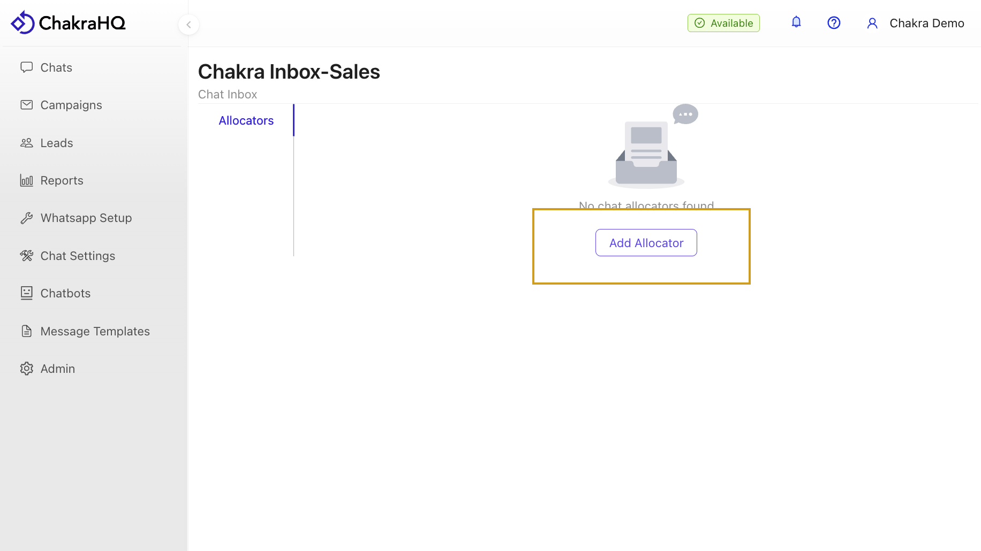
Task: Click the Leads people icon
Action: (x=26, y=143)
